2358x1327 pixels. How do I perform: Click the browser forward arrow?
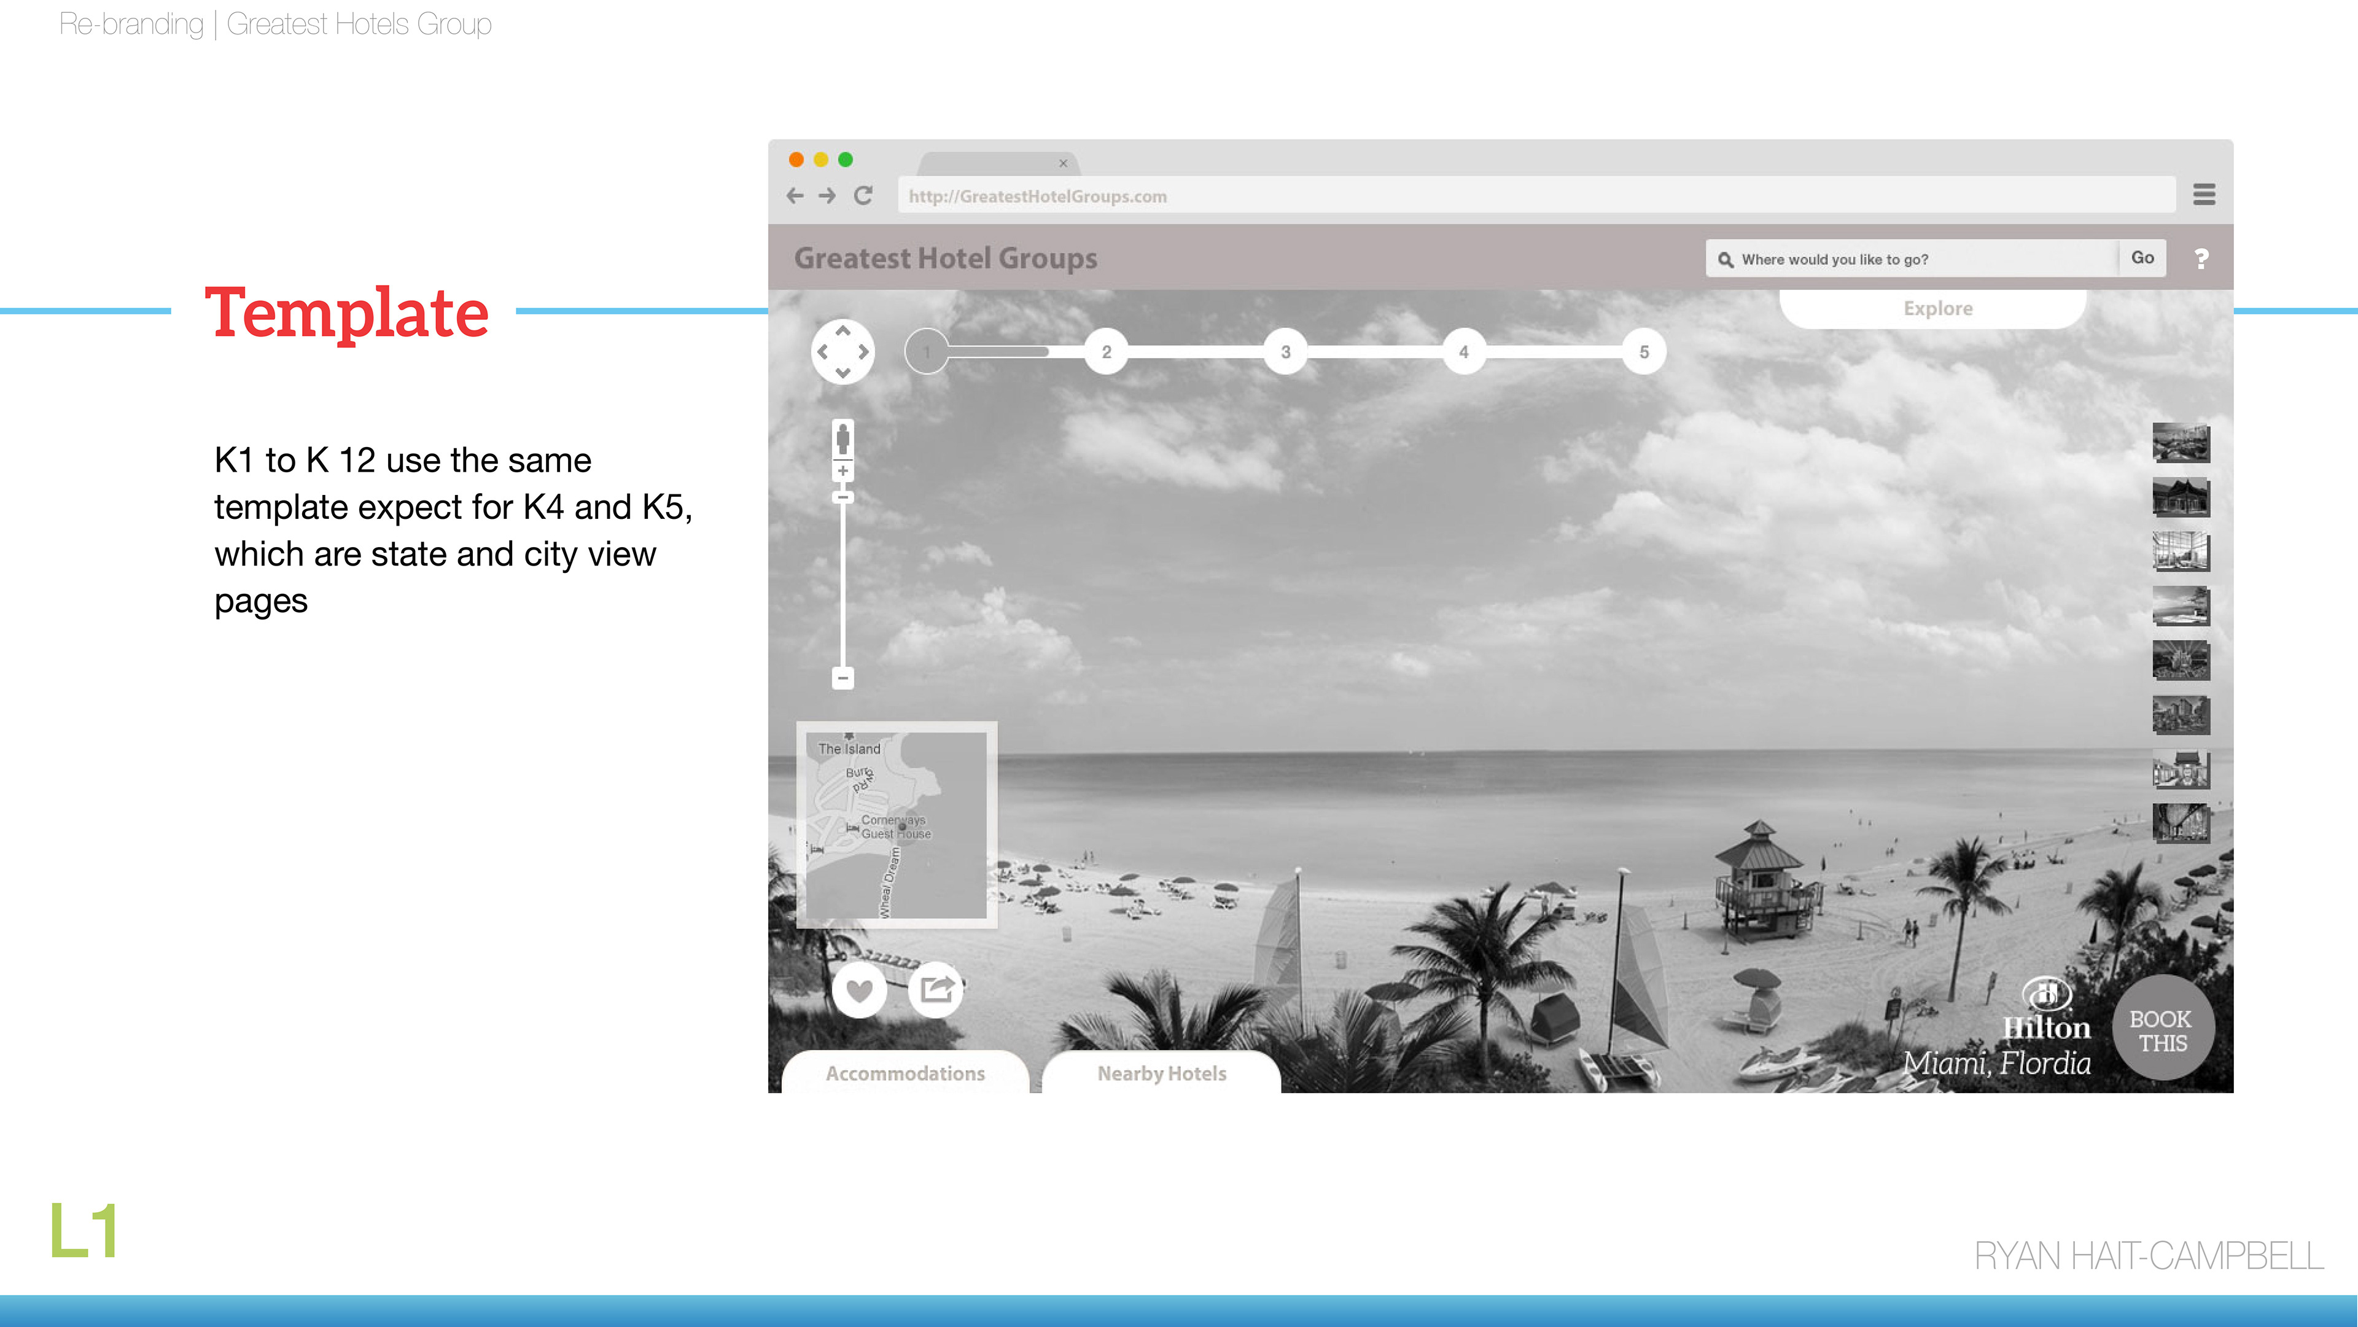[828, 196]
